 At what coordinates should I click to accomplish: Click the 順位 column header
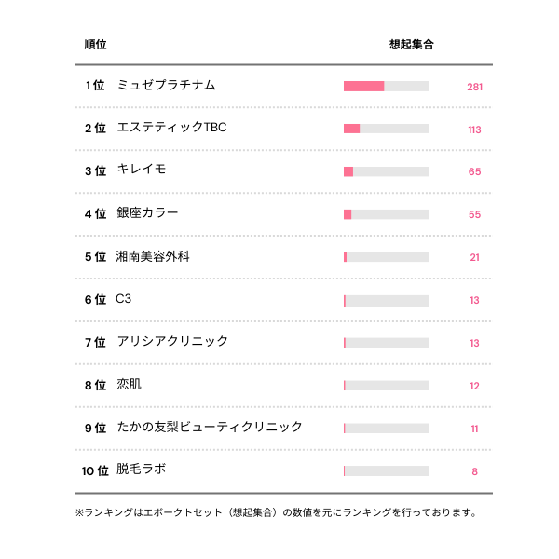tap(95, 45)
